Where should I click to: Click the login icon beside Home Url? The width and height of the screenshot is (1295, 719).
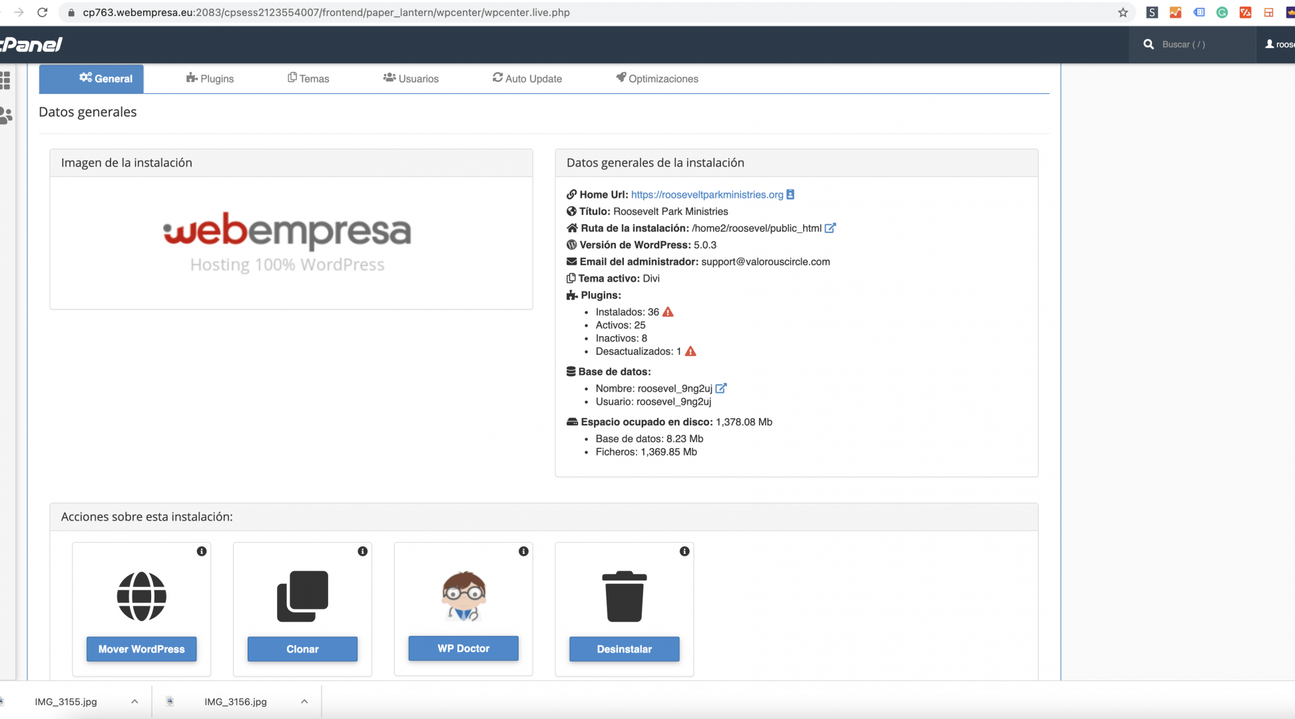pyautogui.click(x=790, y=194)
